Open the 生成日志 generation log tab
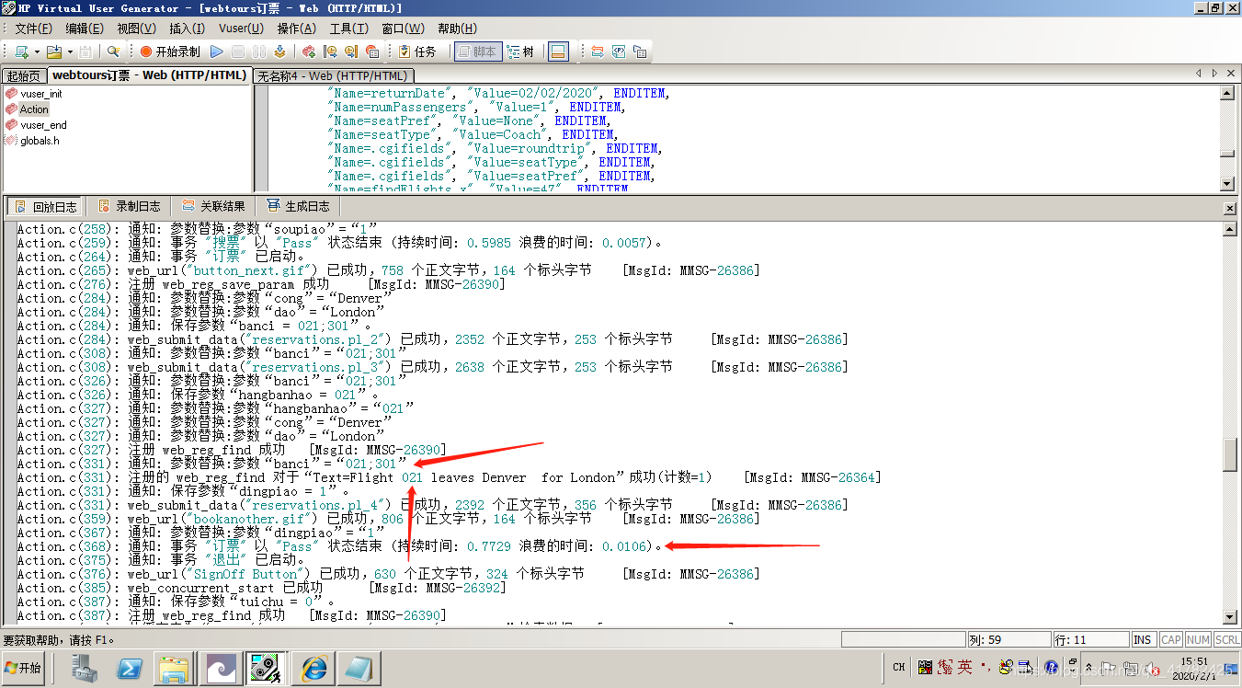 [297, 206]
